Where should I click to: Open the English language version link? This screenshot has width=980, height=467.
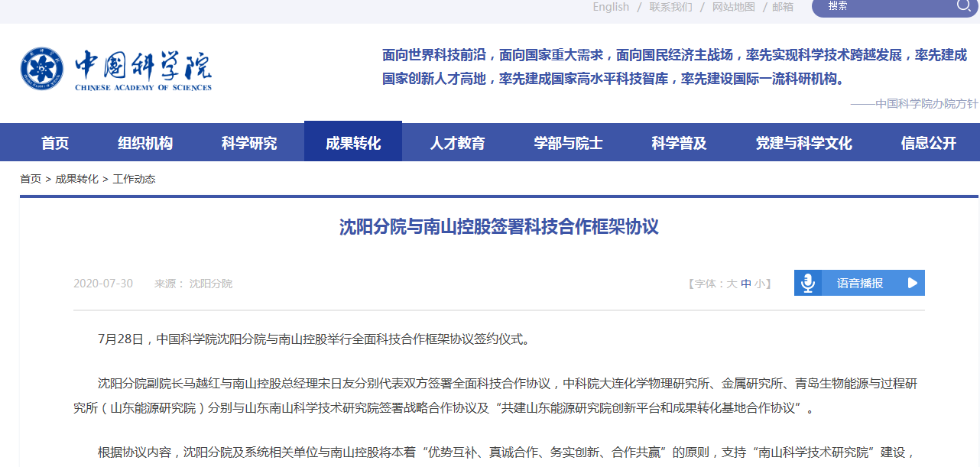click(611, 7)
